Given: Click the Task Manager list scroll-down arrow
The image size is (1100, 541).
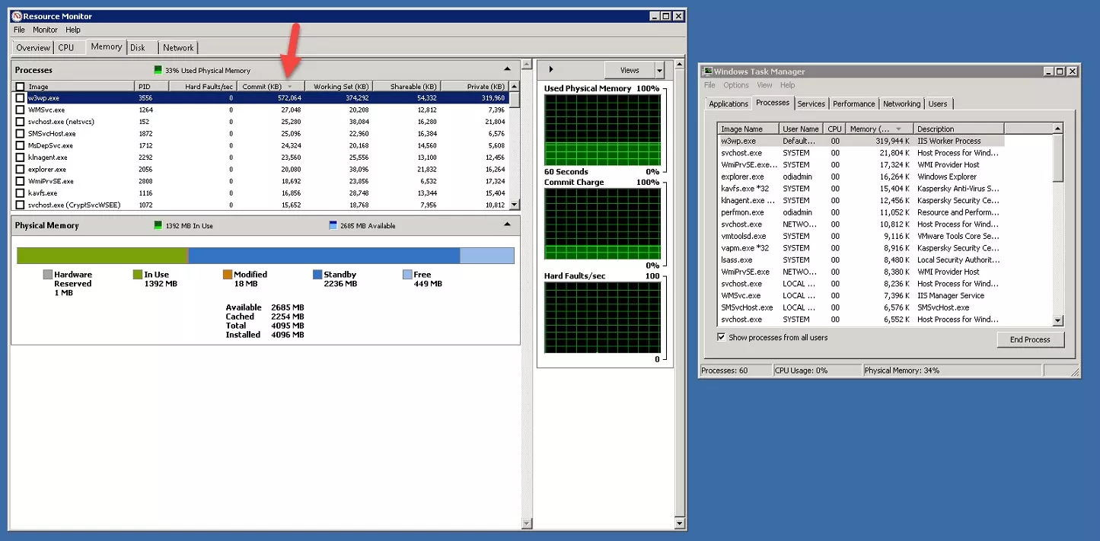Looking at the screenshot, I should [1057, 321].
